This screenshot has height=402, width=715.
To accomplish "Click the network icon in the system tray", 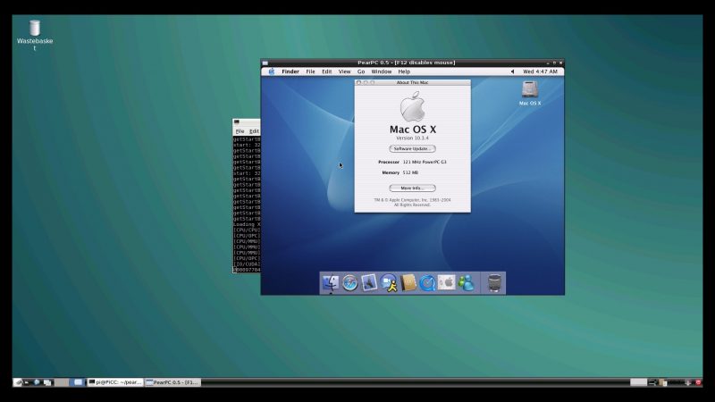I will [x=652, y=382].
